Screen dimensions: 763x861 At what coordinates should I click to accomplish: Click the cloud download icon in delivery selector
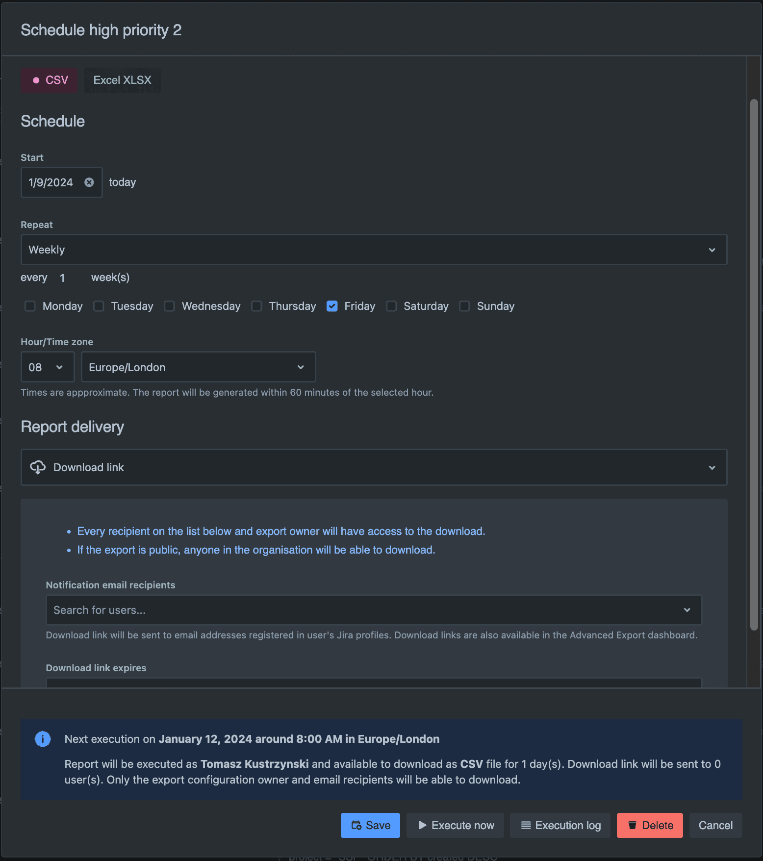pyautogui.click(x=38, y=467)
